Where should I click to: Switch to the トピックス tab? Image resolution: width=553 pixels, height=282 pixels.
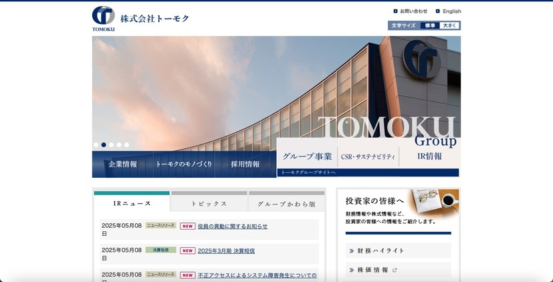coord(209,204)
